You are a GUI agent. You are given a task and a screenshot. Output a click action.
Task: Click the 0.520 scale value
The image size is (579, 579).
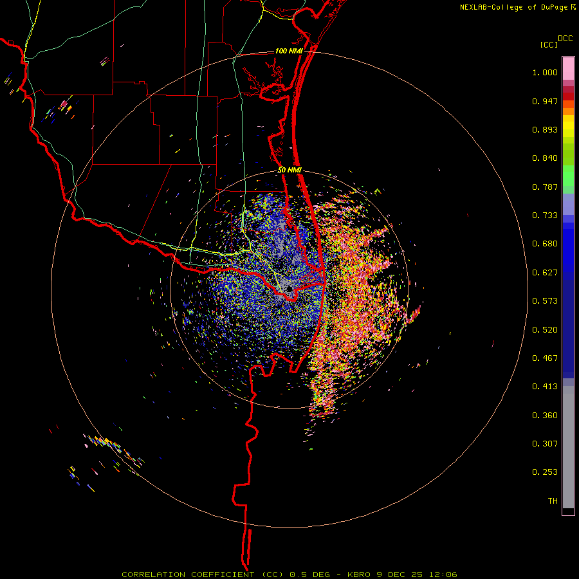(x=545, y=330)
